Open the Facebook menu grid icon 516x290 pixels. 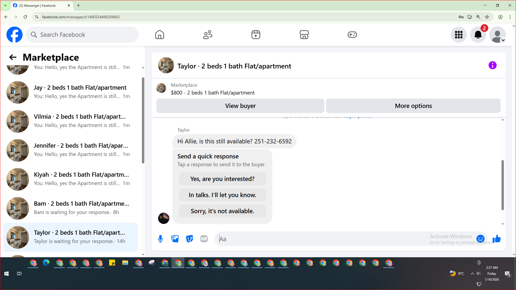tap(458, 35)
